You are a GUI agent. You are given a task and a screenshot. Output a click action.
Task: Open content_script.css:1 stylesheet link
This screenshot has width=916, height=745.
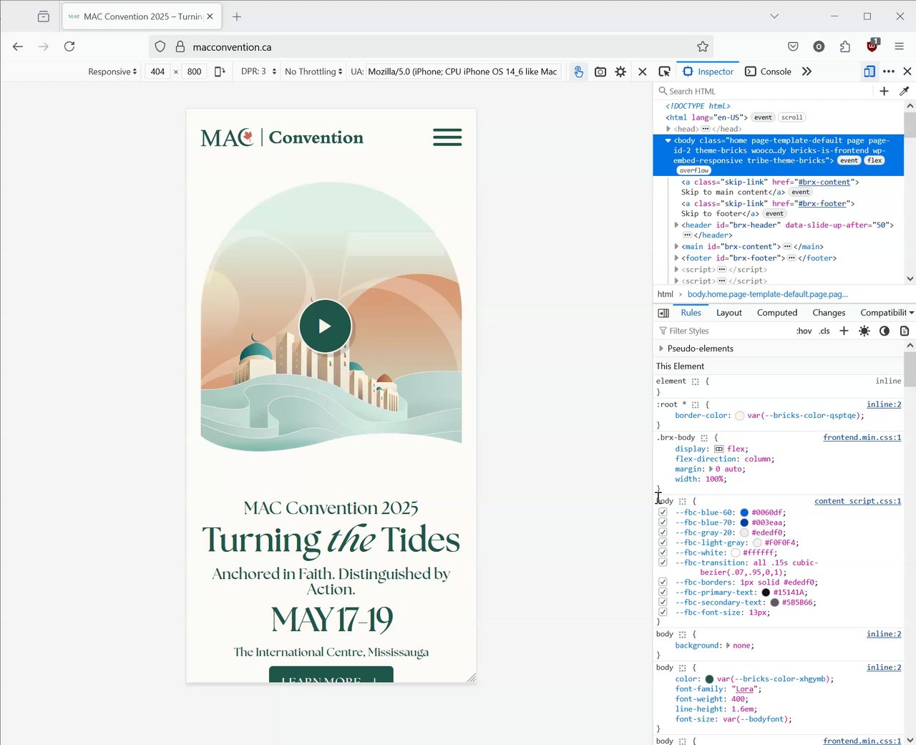(x=857, y=501)
